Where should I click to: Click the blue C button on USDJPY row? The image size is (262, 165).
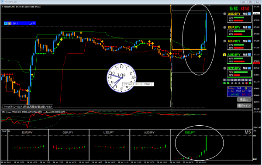pyautogui.click(x=249, y=14)
